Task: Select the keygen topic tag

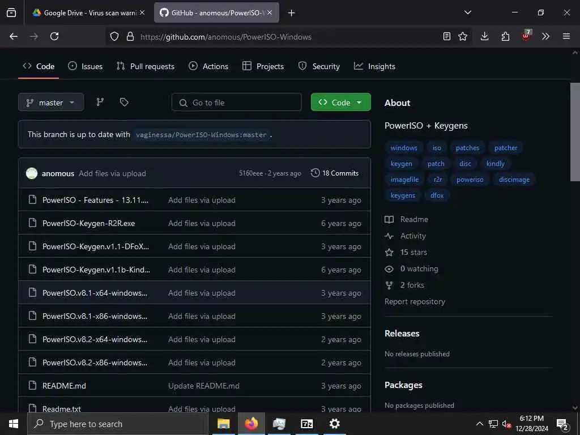Action: [402, 164]
